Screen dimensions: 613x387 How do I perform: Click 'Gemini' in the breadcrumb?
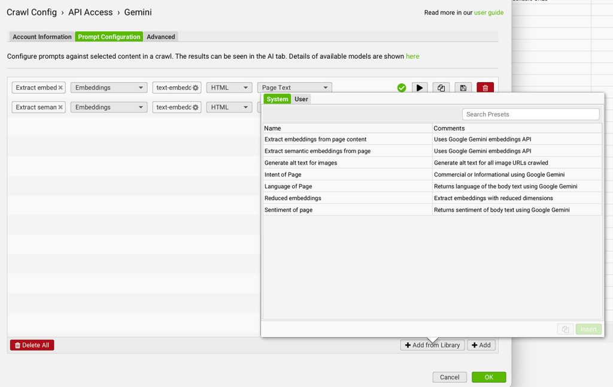[138, 12]
